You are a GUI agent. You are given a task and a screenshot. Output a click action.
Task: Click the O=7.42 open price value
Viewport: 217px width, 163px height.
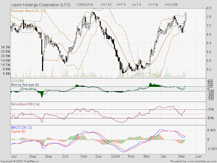tap(106, 4)
